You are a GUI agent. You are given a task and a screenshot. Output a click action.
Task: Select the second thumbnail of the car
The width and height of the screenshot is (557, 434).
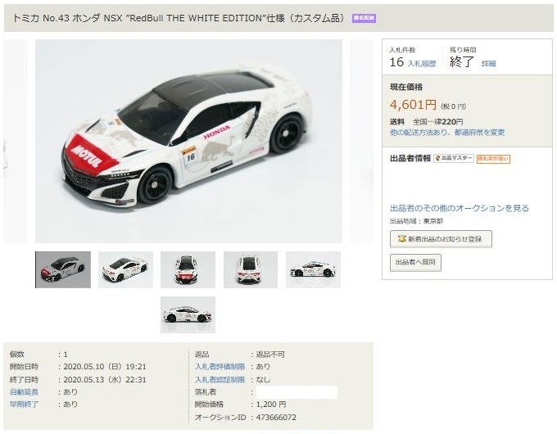(x=125, y=269)
